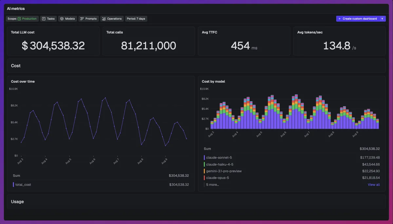The height and width of the screenshot is (224, 393).
Task: Change the Period: 7 days selector
Action: pos(136,19)
